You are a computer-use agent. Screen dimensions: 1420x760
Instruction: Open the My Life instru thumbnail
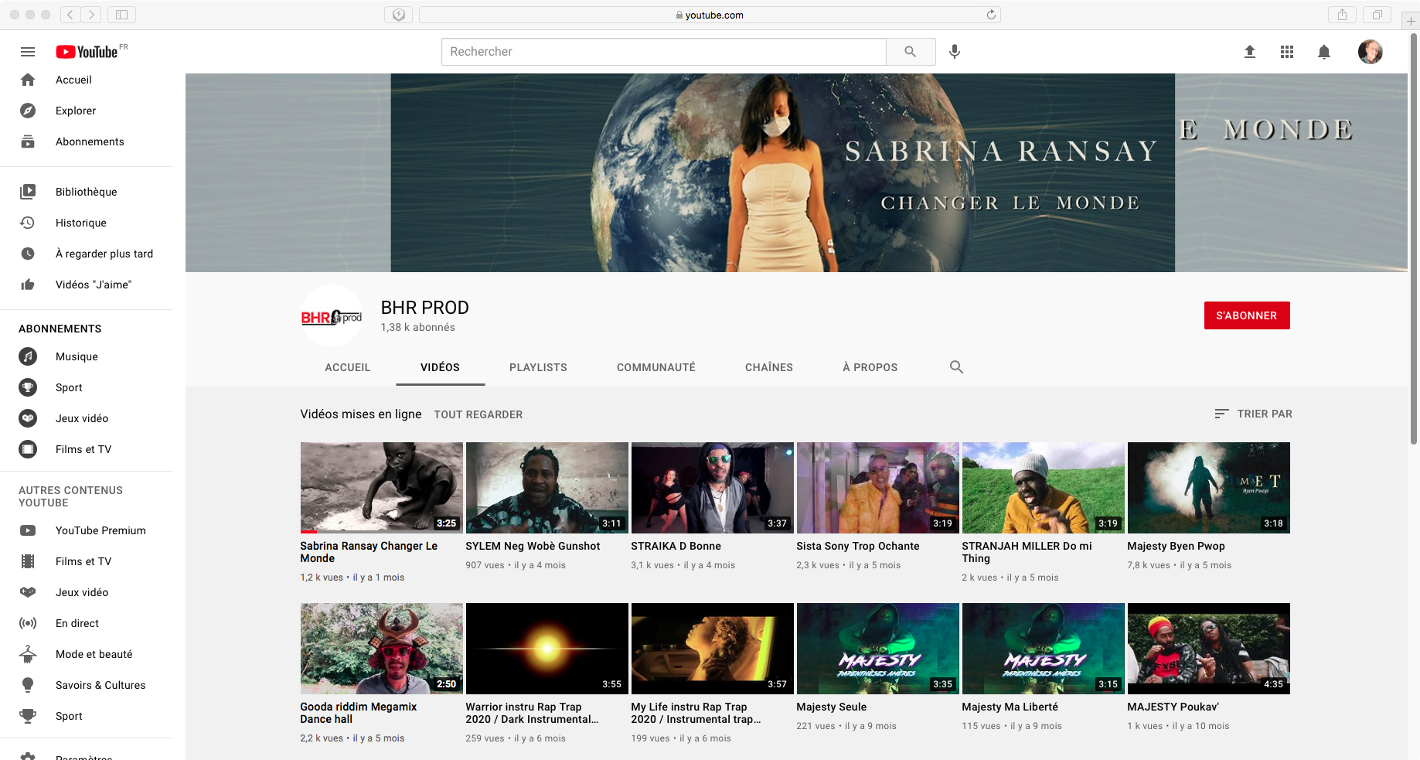coord(713,649)
